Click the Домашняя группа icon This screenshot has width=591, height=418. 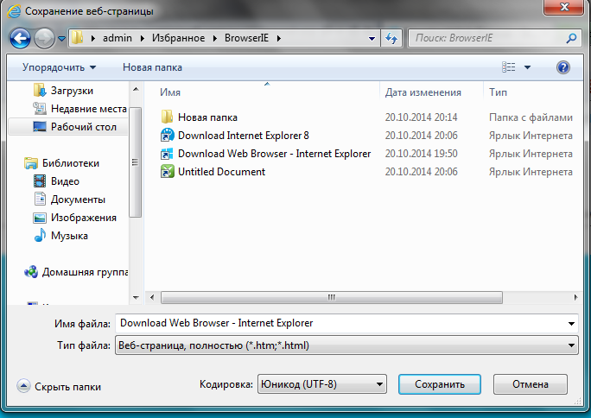[31, 271]
